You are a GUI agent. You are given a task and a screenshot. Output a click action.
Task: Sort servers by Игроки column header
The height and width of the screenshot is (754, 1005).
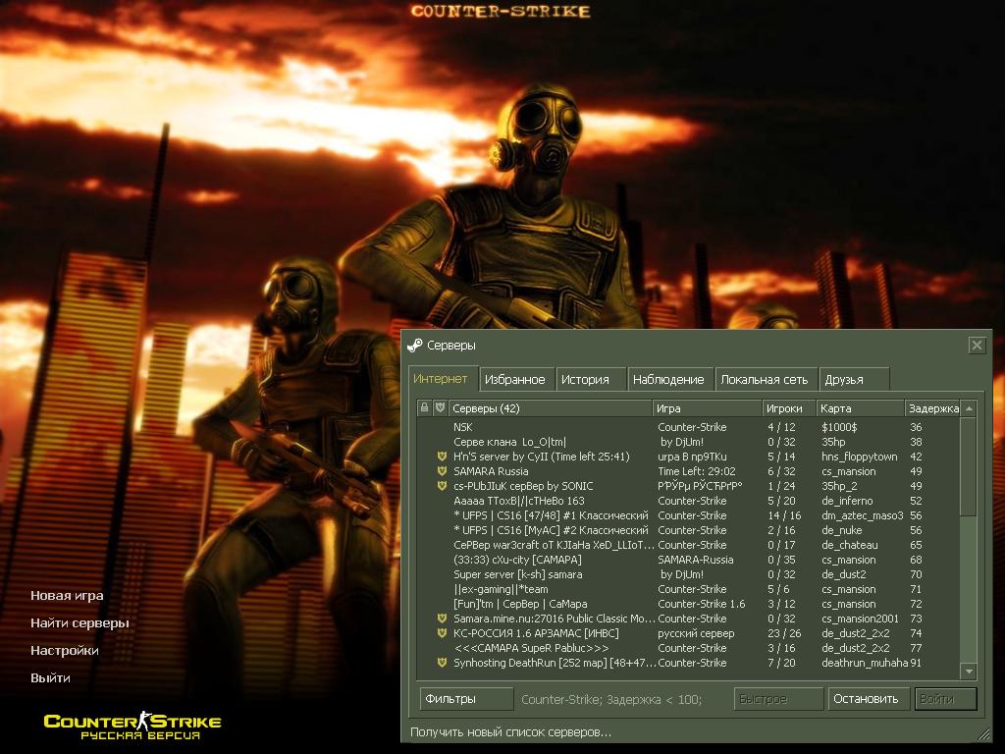(788, 408)
